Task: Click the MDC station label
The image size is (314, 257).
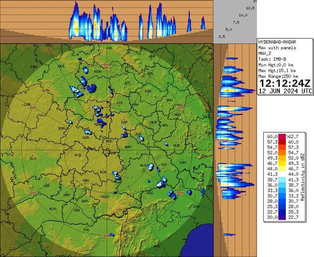Action: [x=109, y=141]
